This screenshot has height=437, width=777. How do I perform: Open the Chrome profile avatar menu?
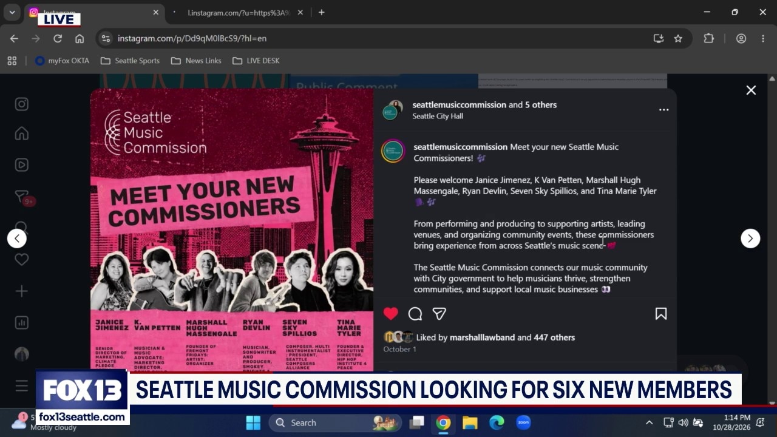[741, 38]
